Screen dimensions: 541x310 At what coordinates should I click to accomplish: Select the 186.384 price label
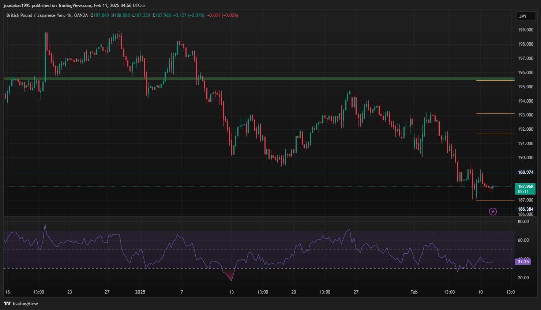coord(525,209)
